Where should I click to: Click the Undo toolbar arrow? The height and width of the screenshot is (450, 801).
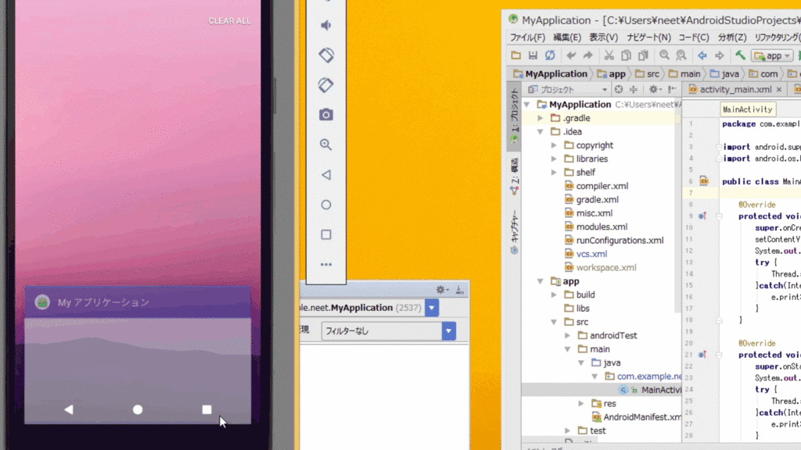click(x=571, y=55)
